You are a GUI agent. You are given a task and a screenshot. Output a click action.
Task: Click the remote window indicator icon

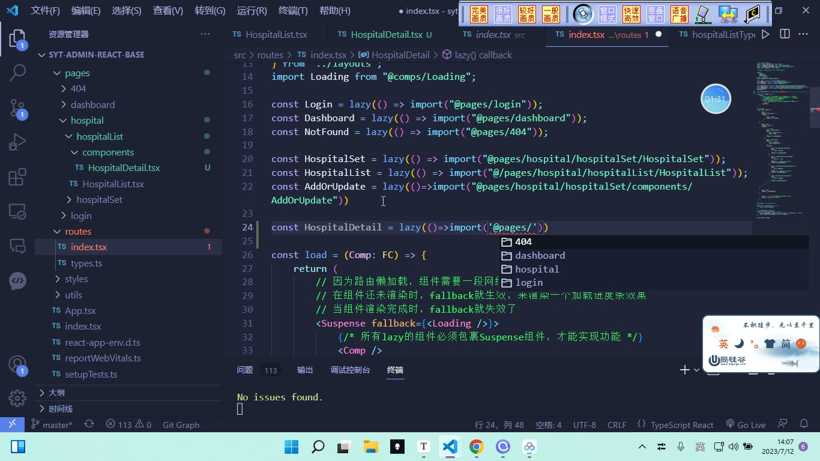point(12,424)
